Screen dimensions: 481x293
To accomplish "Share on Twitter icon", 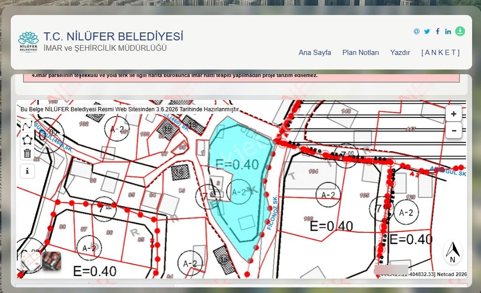I will tap(427, 31).
